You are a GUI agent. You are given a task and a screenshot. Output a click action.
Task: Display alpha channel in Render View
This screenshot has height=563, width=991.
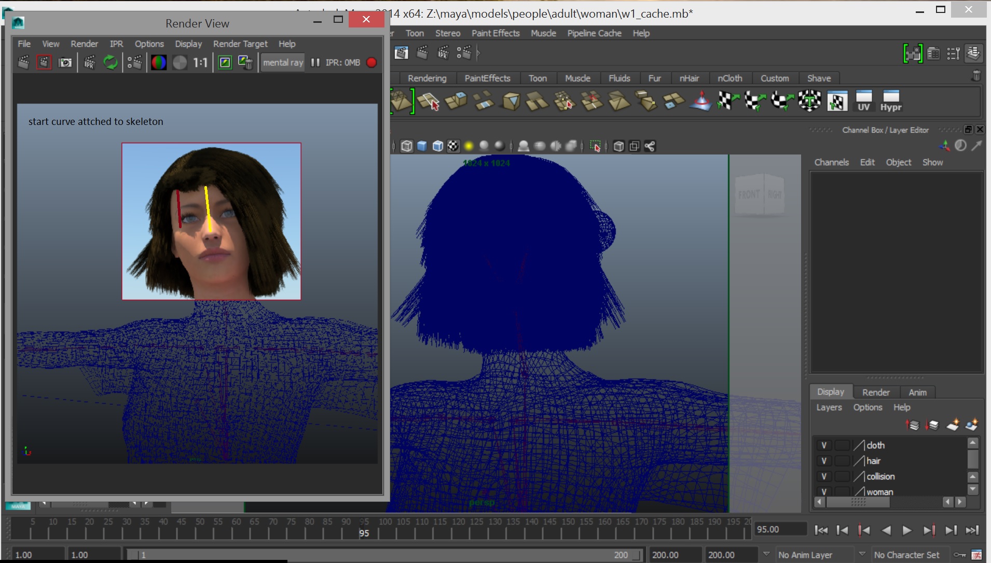click(x=180, y=63)
